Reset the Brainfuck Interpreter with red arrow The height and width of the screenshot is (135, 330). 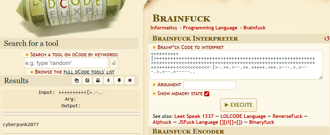pos(327,38)
